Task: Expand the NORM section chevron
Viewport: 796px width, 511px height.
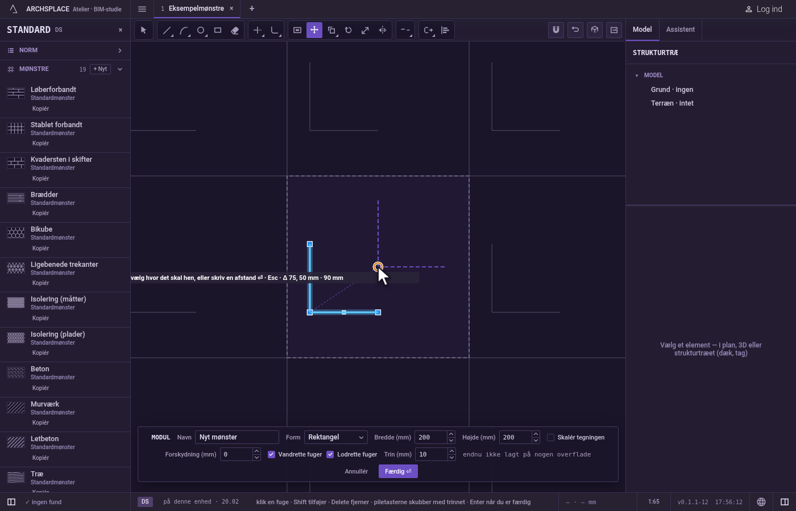Action: tap(120, 51)
